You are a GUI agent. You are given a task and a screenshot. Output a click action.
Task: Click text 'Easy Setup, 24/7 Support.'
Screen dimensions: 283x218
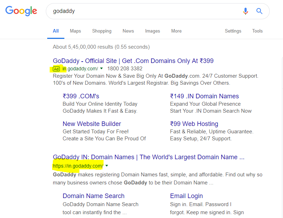201,139
